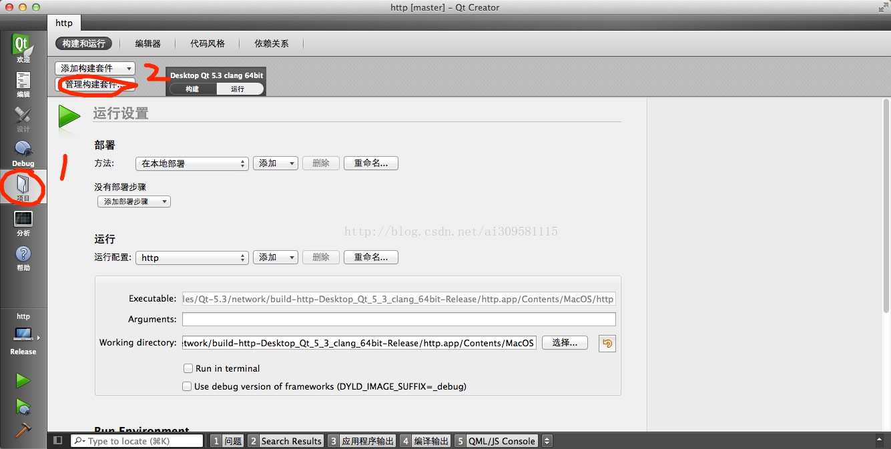Switch to the Edit (编辑) mode

tap(23, 84)
